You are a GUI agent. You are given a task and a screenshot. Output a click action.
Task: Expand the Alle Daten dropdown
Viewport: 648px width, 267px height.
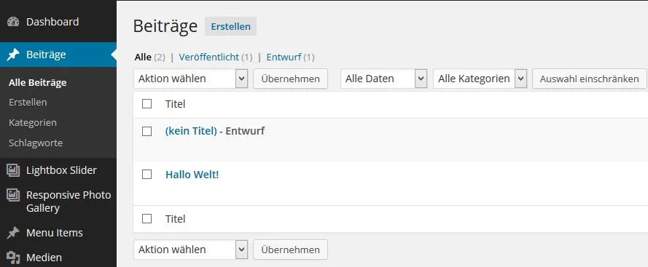[383, 79]
